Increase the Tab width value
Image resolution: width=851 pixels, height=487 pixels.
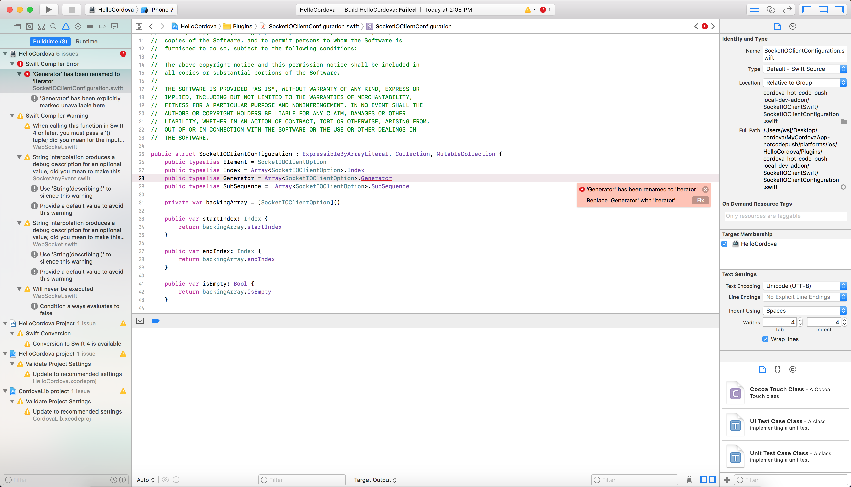point(800,320)
